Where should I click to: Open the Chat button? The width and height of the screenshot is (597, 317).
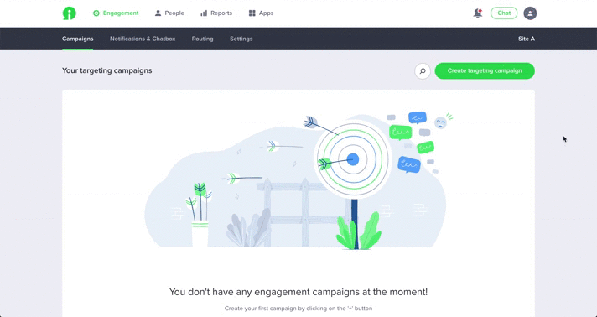click(504, 13)
